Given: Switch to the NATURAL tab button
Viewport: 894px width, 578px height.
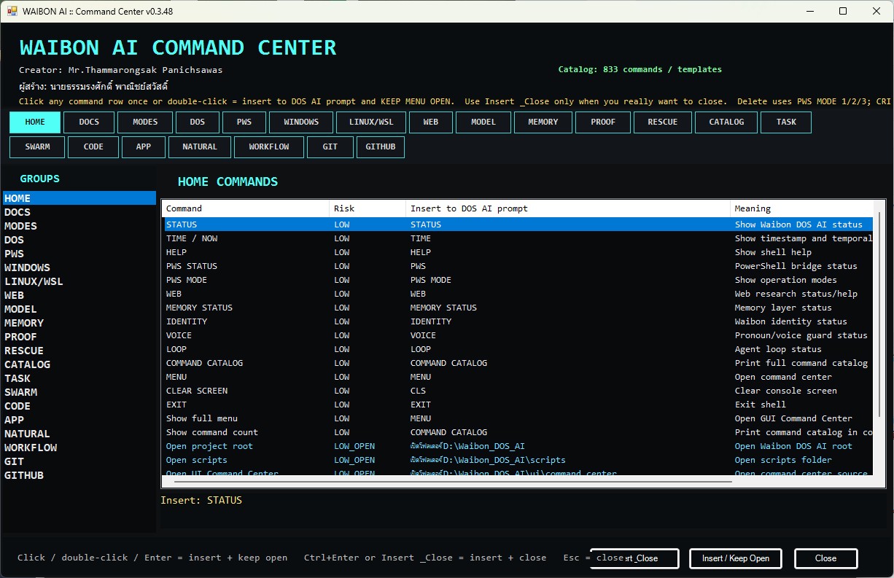Looking at the screenshot, I should tap(200, 147).
